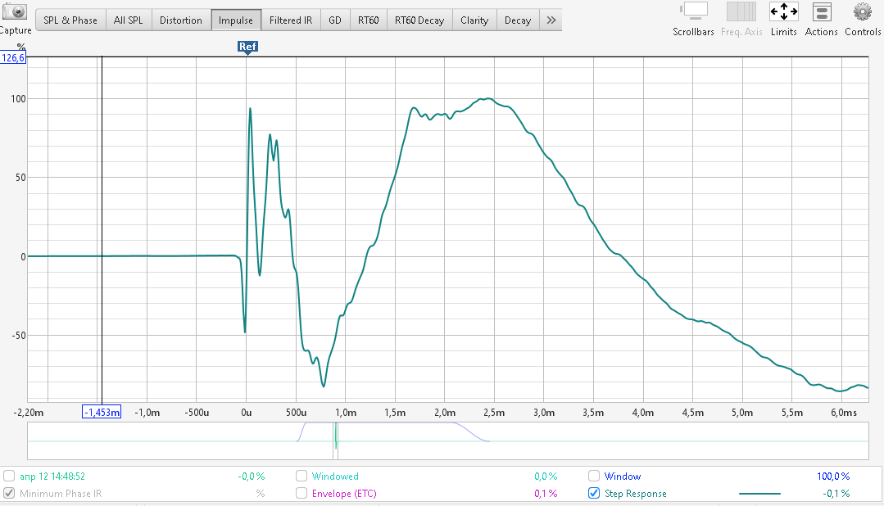This screenshot has height=506, width=884.
Task: Enable the Window trace checkbox
Action: tap(594, 476)
